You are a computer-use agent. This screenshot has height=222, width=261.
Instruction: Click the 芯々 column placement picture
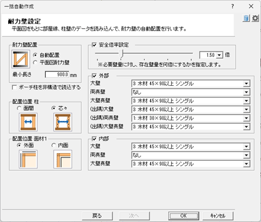63,122
